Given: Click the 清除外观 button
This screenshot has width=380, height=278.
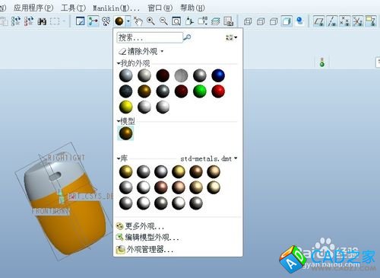Looking at the screenshot, I should pos(138,52).
